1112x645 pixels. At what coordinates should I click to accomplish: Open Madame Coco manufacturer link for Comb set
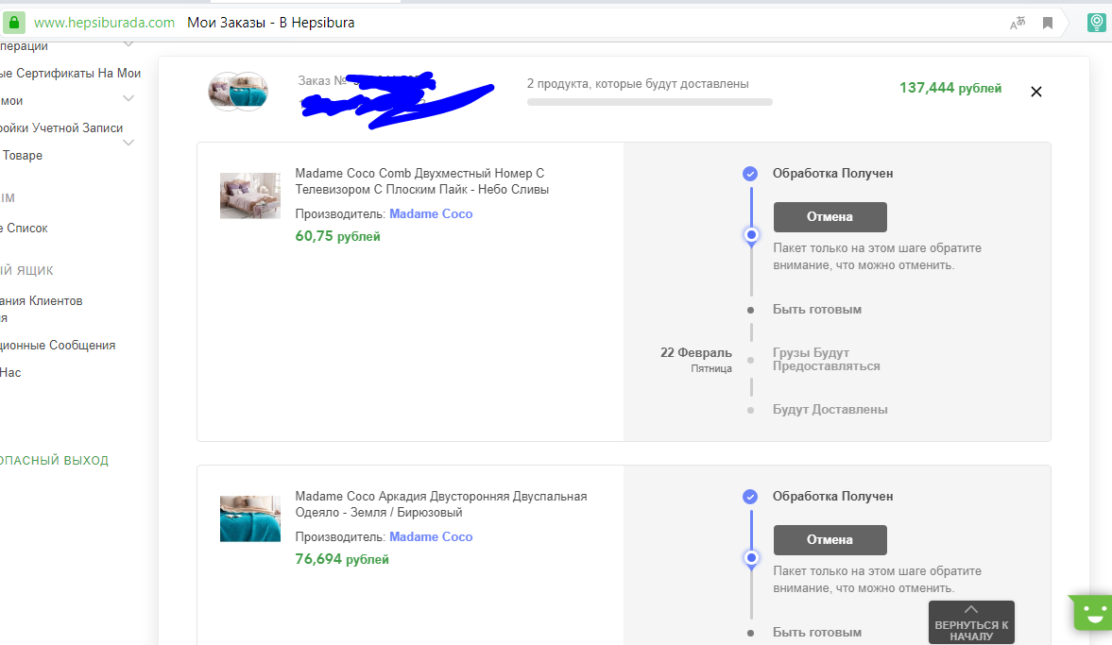click(x=431, y=214)
